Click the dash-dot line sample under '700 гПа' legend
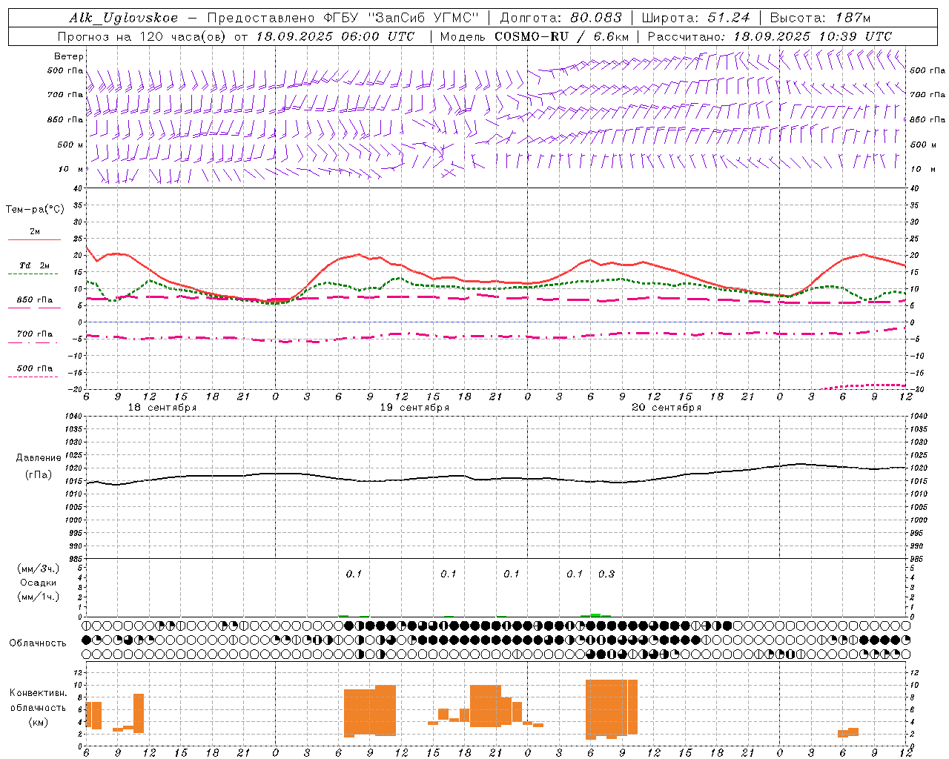Viewport: 949px width, 759px height. point(33,343)
